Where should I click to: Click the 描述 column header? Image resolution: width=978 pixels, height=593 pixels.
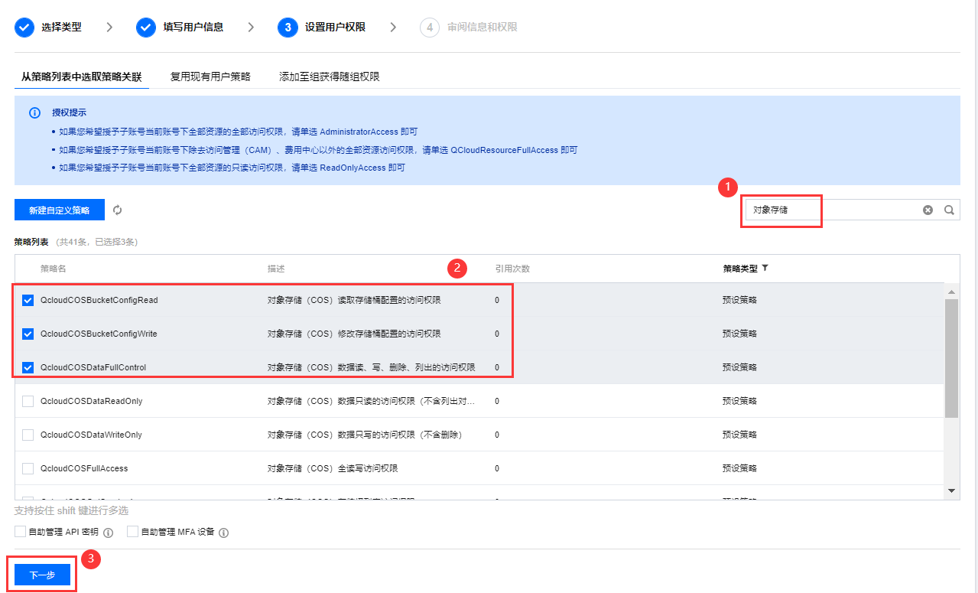tap(276, 269)
